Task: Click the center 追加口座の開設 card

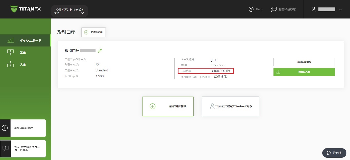Action: click(x=168, y=106)
